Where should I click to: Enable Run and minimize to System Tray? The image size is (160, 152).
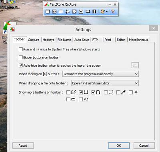21,49
